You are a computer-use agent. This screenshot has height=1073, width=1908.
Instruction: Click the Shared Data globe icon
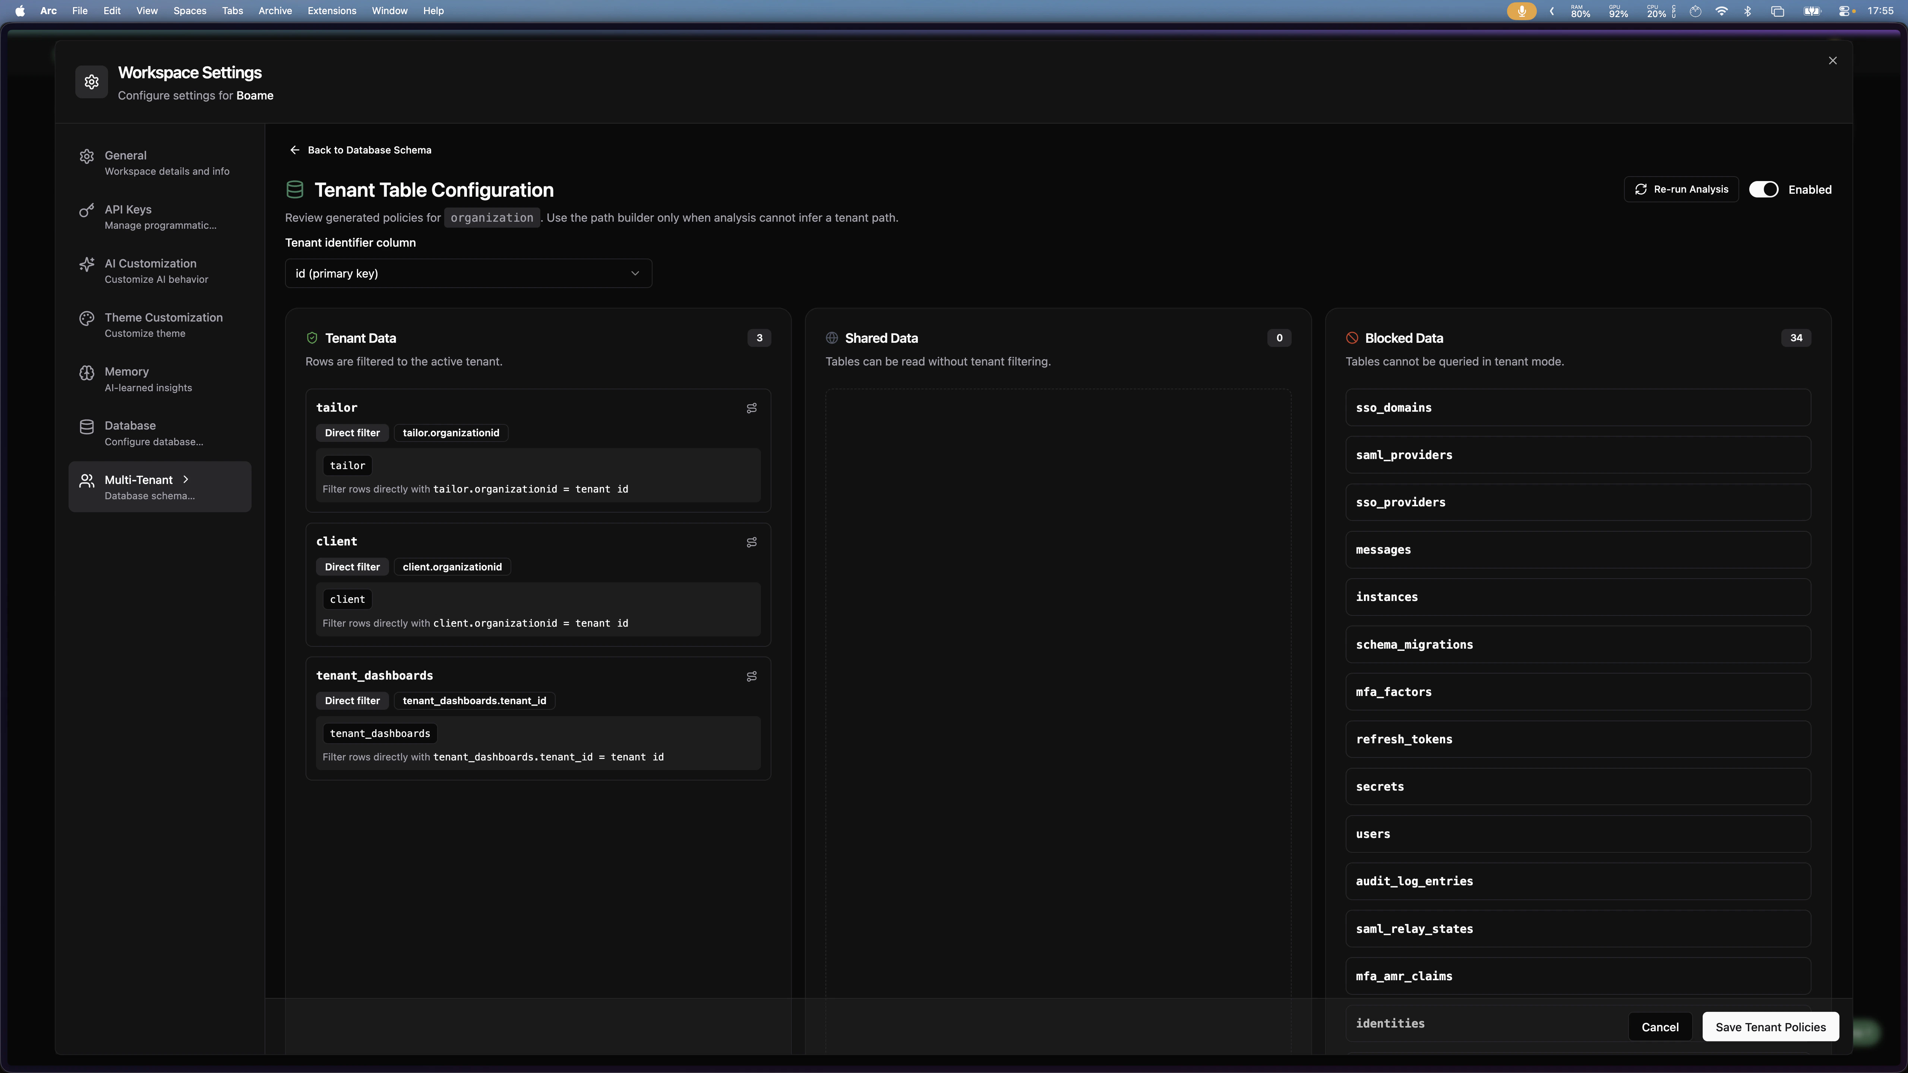coord(832,338)
